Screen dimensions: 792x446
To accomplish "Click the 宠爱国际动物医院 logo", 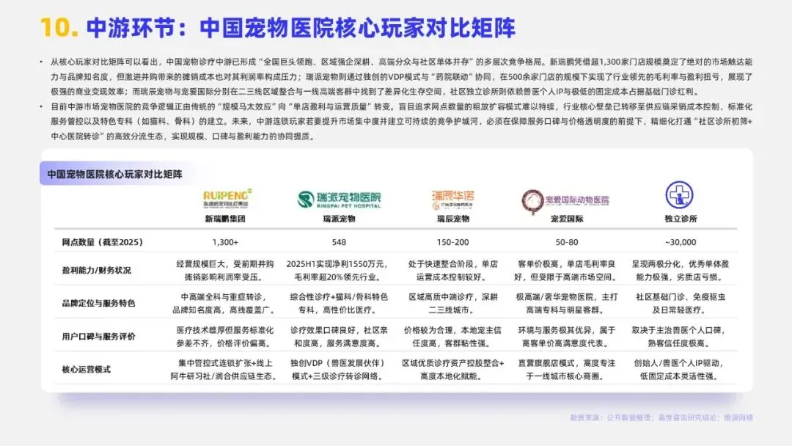I will click(565, 200).
